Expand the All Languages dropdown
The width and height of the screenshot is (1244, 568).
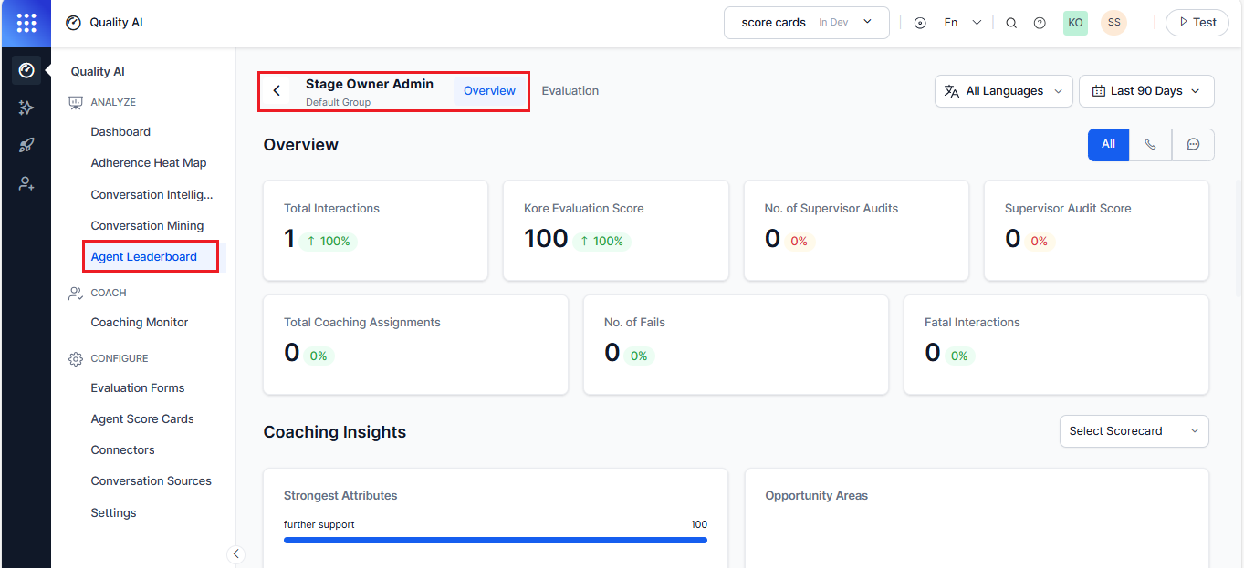[x=1003, y=91]
